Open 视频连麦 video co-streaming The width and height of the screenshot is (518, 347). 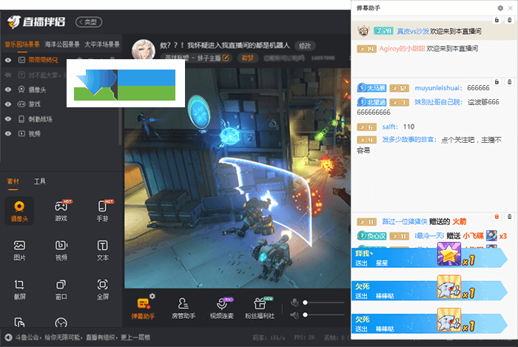click(x=222, y=309)
